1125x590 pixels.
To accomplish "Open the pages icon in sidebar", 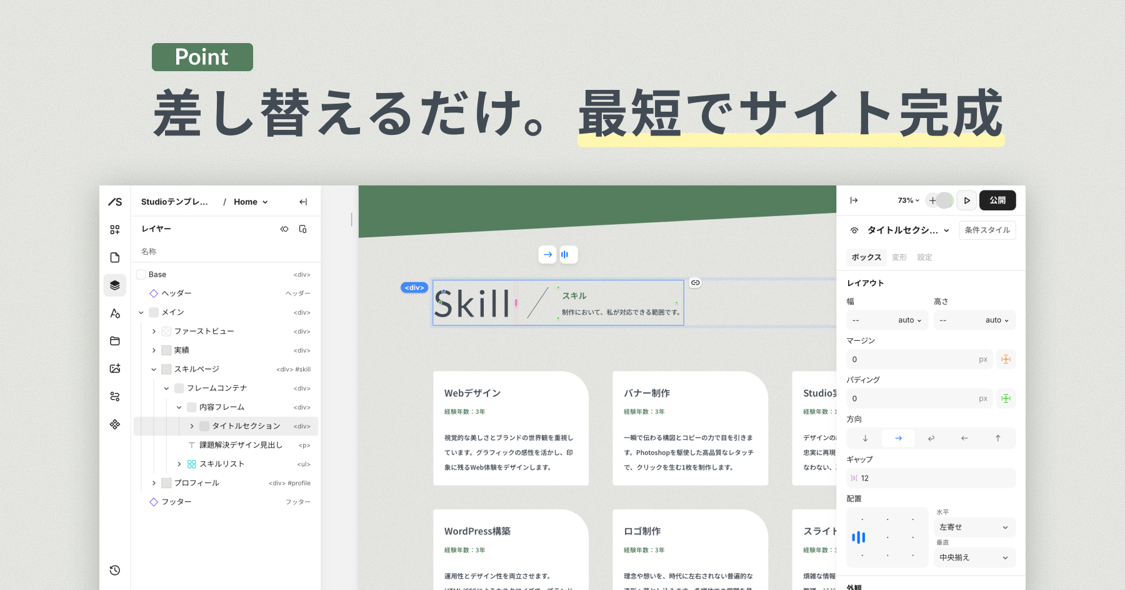I will point(115,257).
